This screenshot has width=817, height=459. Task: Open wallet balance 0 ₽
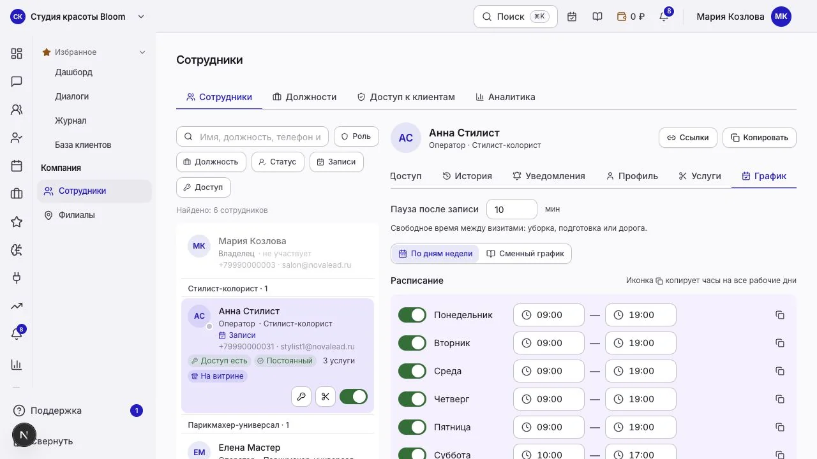(x=631, y=17)
